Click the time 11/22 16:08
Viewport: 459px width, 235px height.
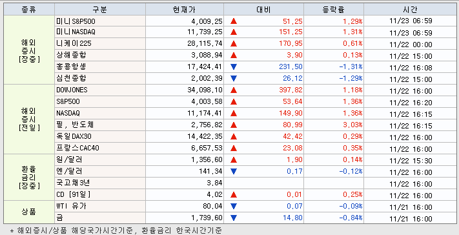click(x=411, y=68)
